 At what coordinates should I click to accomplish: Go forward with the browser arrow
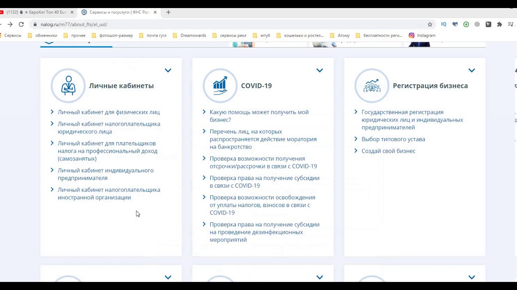(x=10, y=24)
